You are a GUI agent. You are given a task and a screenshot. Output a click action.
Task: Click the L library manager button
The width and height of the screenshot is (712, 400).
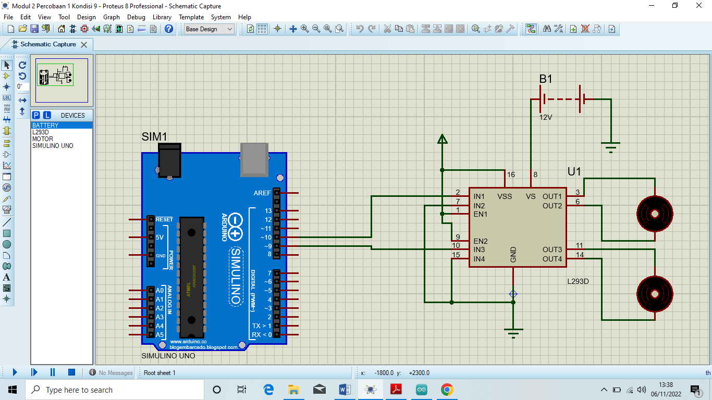point(47,115)
